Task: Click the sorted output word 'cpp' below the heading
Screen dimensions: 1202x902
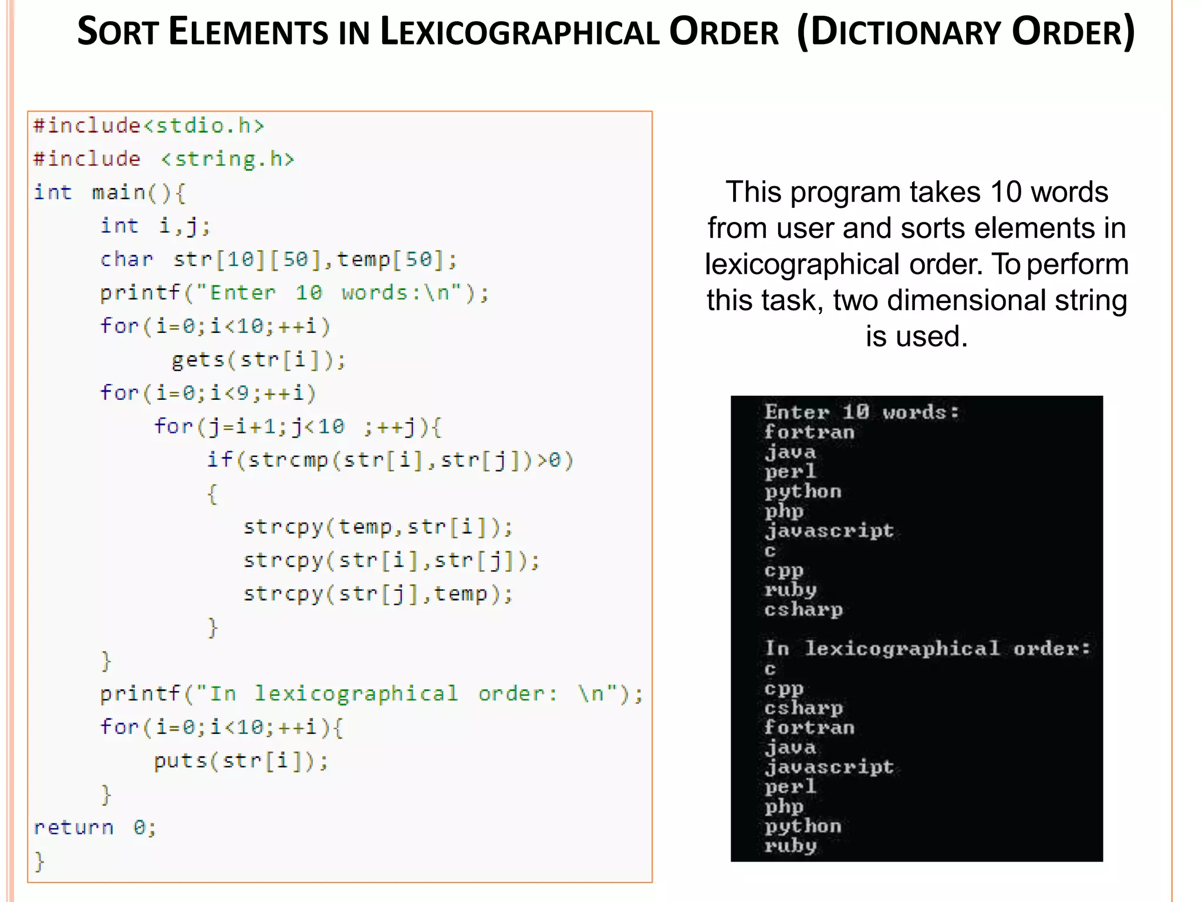Action: [784, 689]
